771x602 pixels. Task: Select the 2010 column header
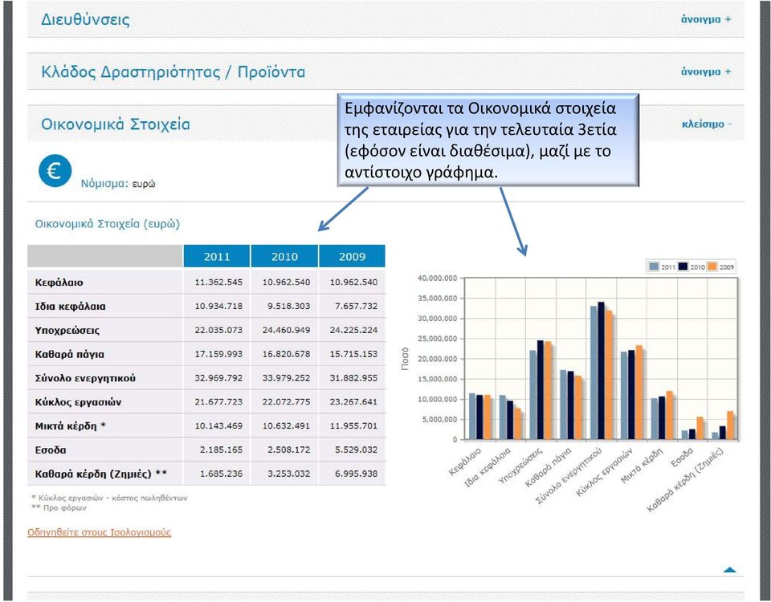coord(284,257)
